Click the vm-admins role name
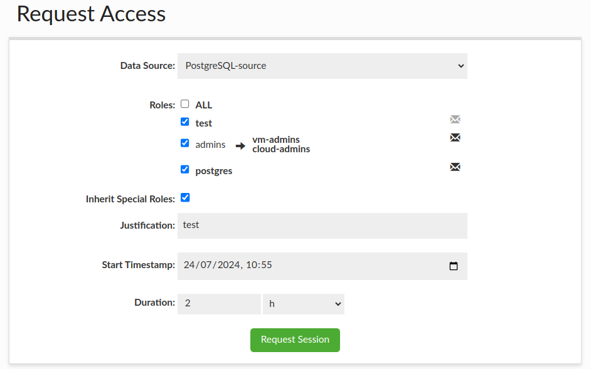The image size is (591, 369). click(275, 140)
